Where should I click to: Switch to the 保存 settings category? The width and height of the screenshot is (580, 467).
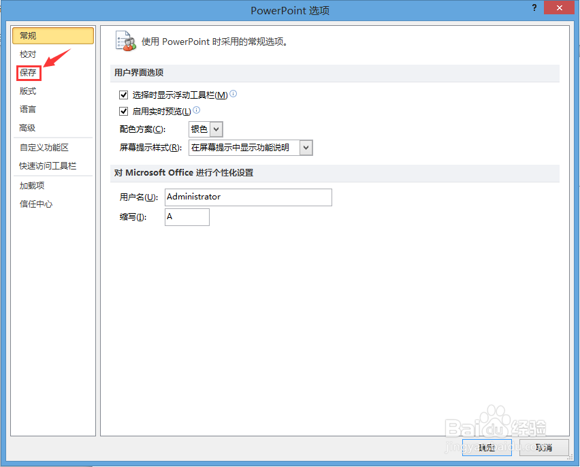coord(29,72)
